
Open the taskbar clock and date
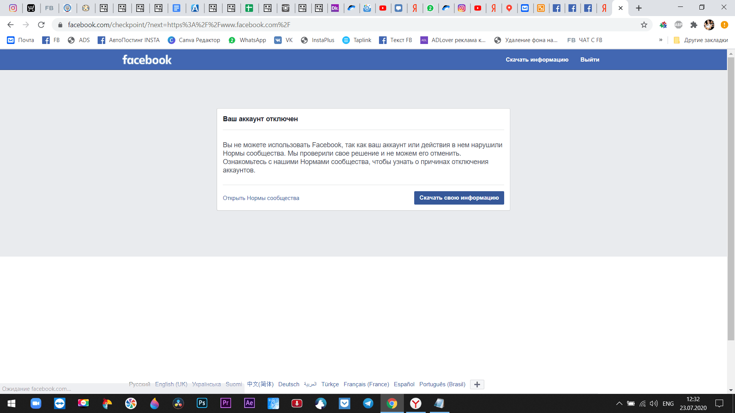(693, 403)
